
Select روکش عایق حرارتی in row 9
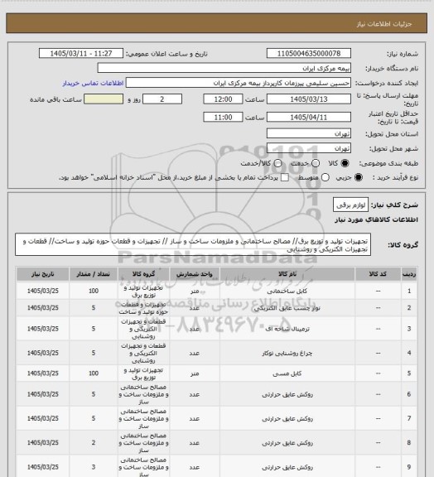tap(287, 467)
